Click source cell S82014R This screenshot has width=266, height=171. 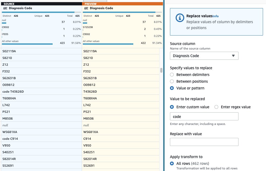coord(41,159)
